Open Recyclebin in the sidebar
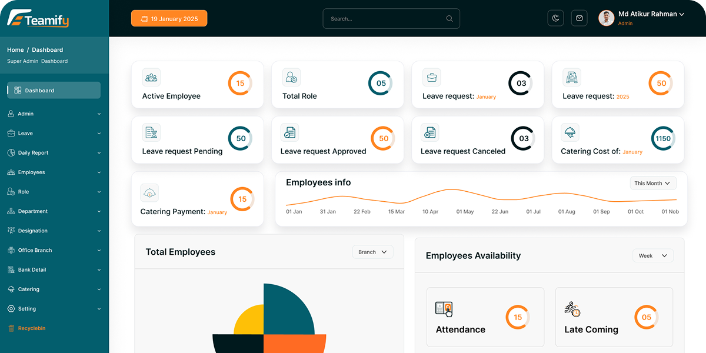Screen dimensions: 706x353 coord(31,328)
